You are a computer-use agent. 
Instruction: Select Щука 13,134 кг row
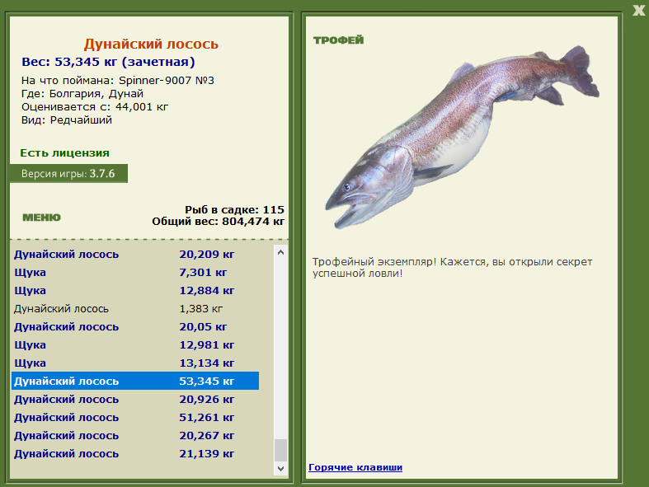[x=135, y=363]
